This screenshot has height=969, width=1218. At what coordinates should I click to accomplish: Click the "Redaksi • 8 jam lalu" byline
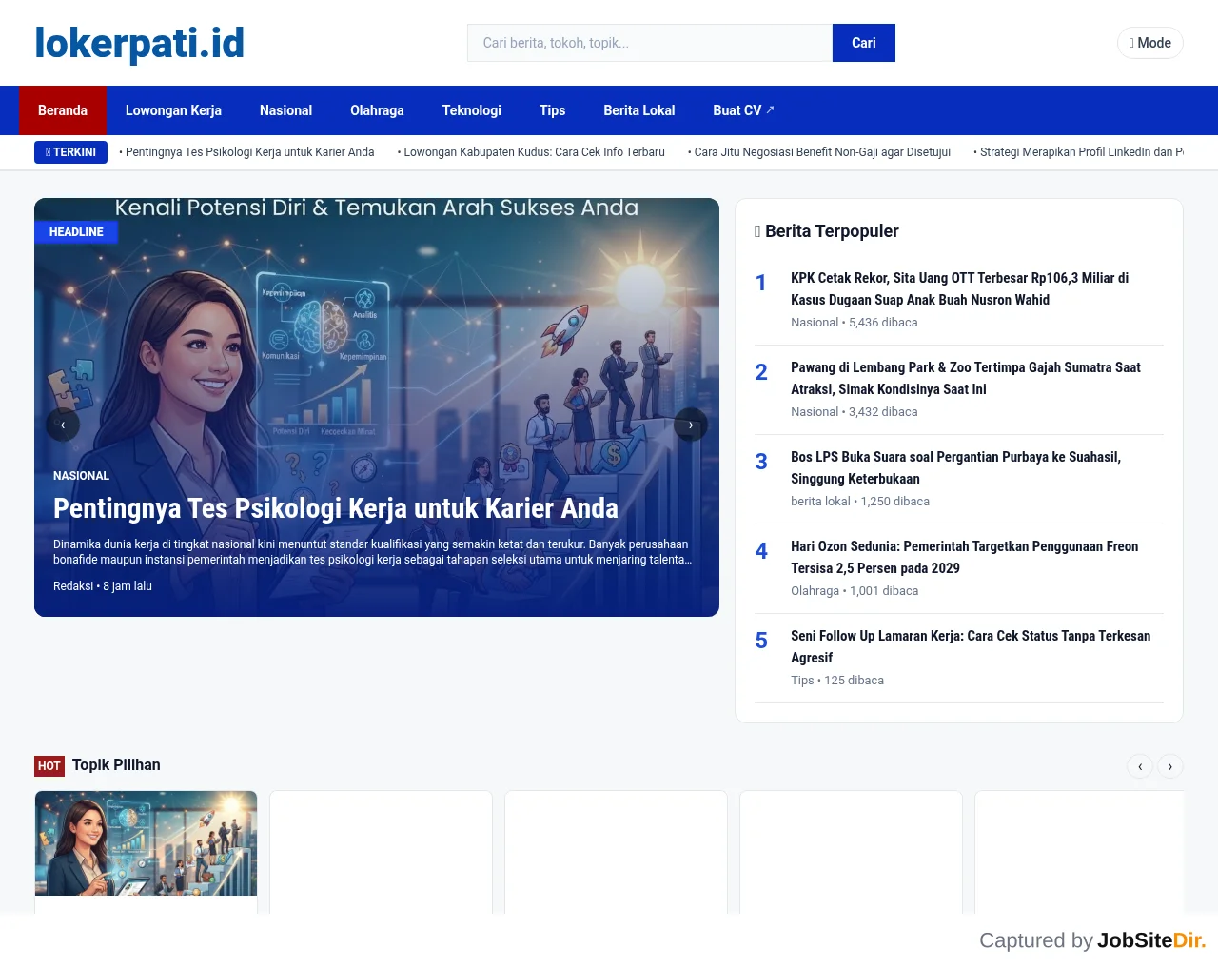[x=103, y=586]
